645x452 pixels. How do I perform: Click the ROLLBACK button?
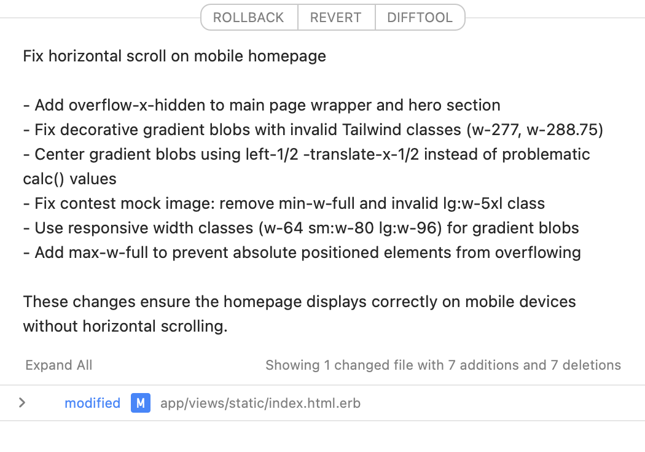pyautogui.click(x=249, y=17)
